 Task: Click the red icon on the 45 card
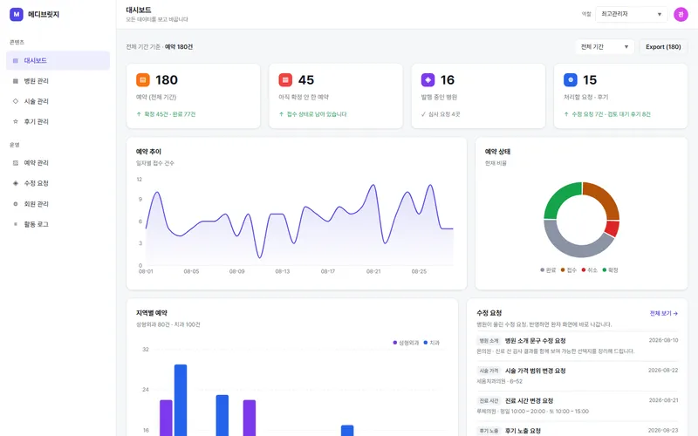pos(285,80)
